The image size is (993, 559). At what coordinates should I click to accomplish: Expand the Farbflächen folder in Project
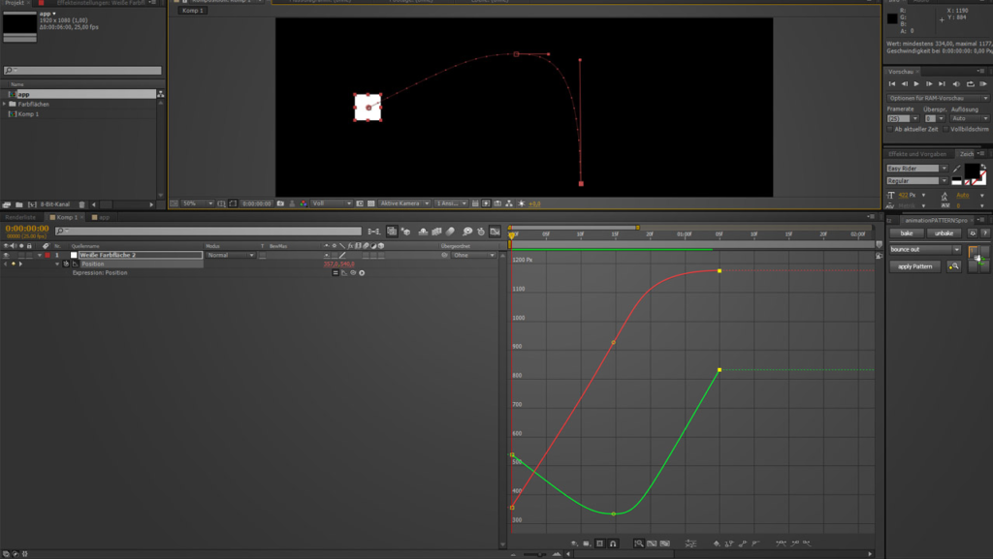point(4,104)
